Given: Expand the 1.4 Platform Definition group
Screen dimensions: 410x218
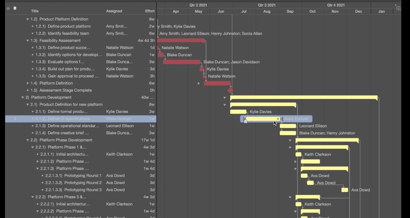Looking at the screenshot, I should [28, 83].
